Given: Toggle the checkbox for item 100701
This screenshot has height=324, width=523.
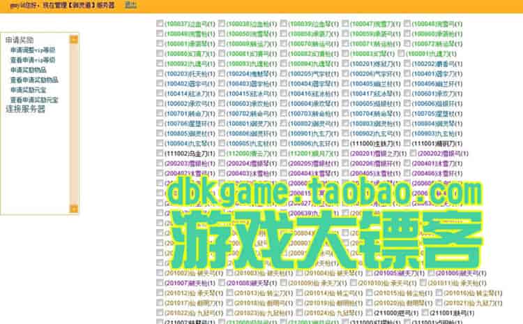Looking at the screenshot, I should (160, 113).
